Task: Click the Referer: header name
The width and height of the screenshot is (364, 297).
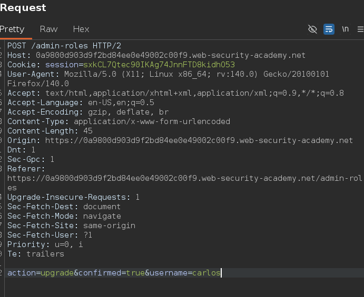Action: pyautogui.click(x=26, y=169)
